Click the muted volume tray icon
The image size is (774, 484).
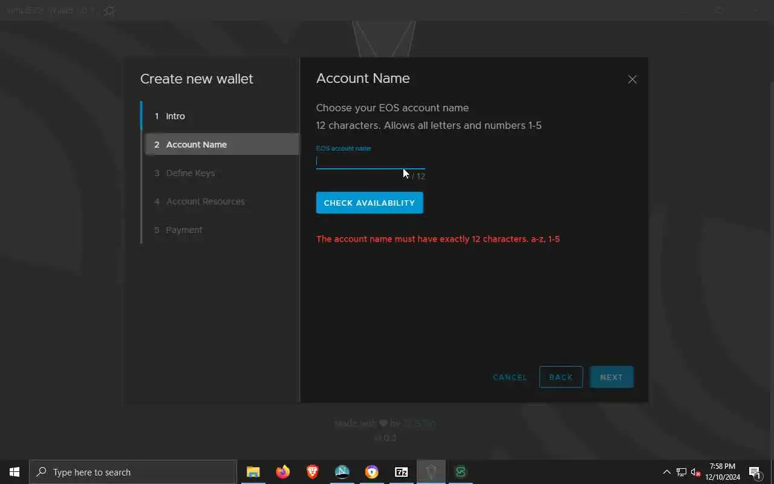tap(695, 472)
